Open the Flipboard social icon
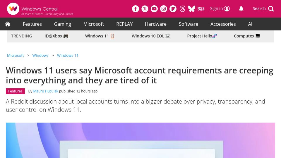 173,9
